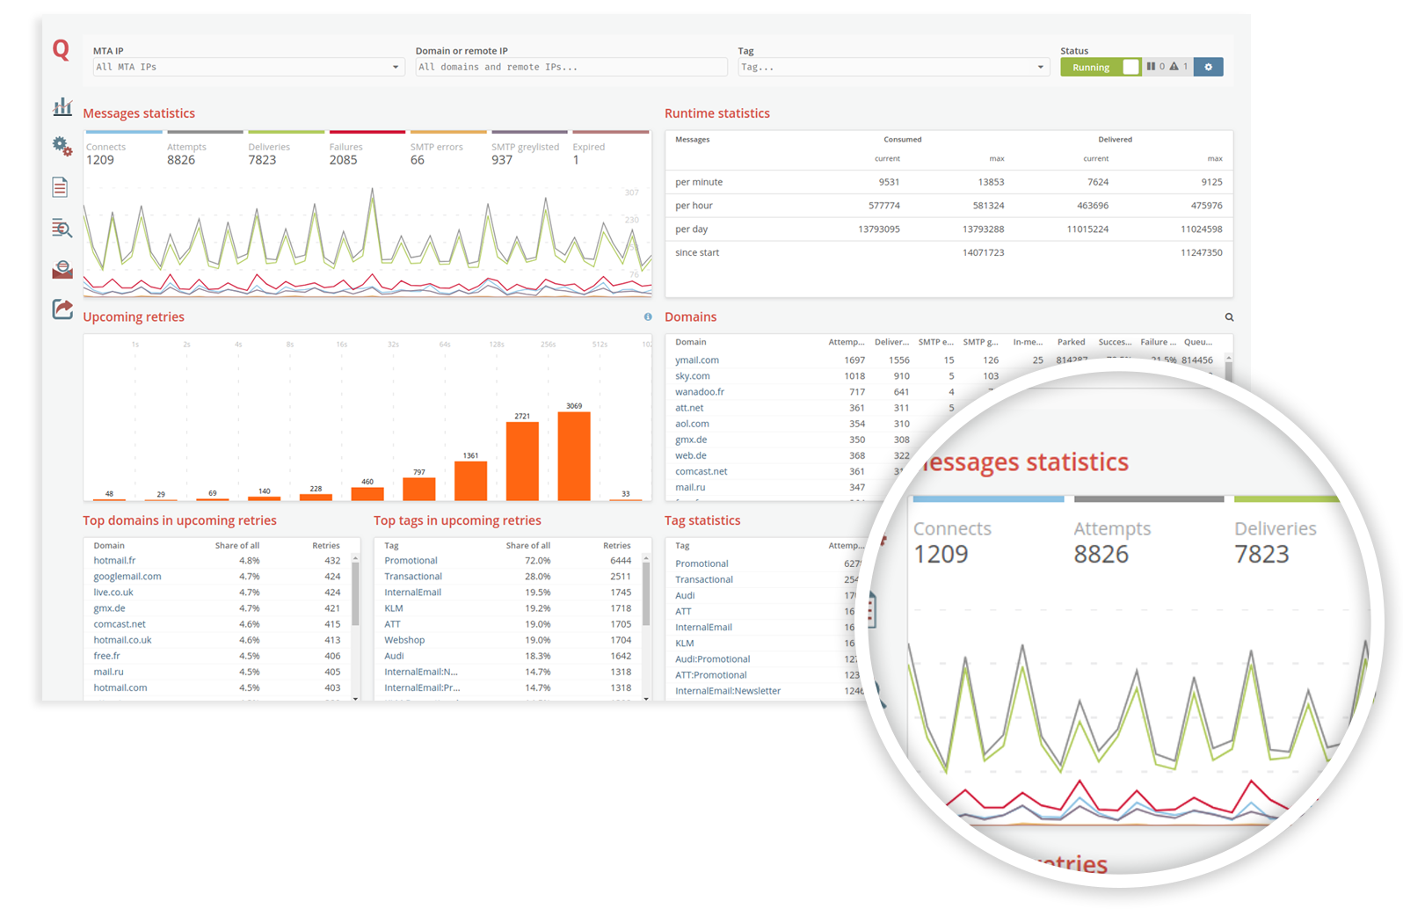Sort Domains table by Parked column
This screenshot has width=1403, height=916.
coord(1071,342)
